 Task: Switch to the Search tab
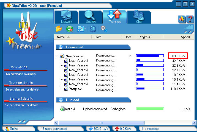click(91, 17)
